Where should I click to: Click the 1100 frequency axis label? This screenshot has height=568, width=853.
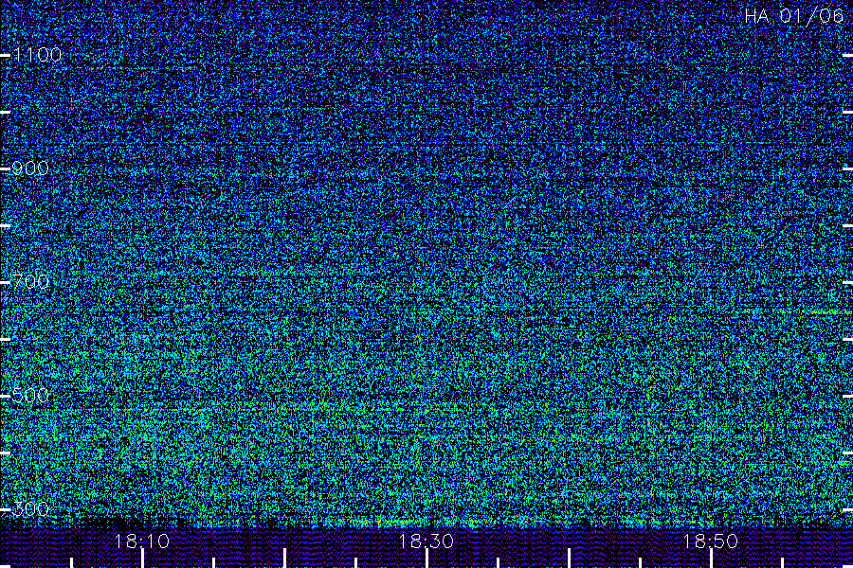point(37,55)
